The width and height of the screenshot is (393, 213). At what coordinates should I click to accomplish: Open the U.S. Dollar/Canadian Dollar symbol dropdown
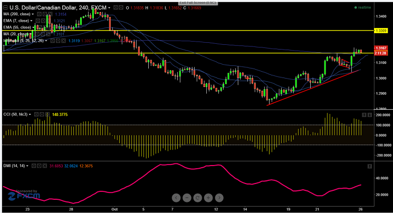109,8
